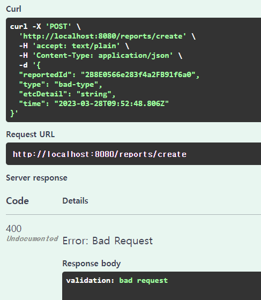The image size is (261, 300).
Task: Click the Details column header
Action: (75, 201)
